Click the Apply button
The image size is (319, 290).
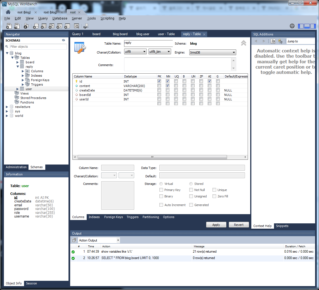(x=216, y=225)
